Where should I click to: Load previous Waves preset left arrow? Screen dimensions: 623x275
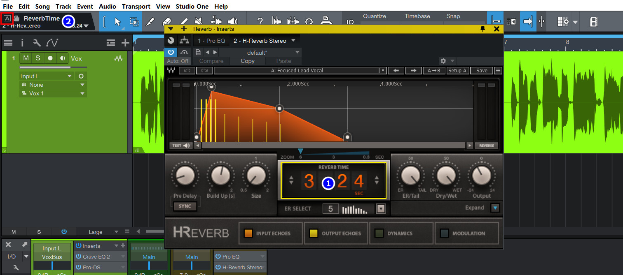click(396, 71)
